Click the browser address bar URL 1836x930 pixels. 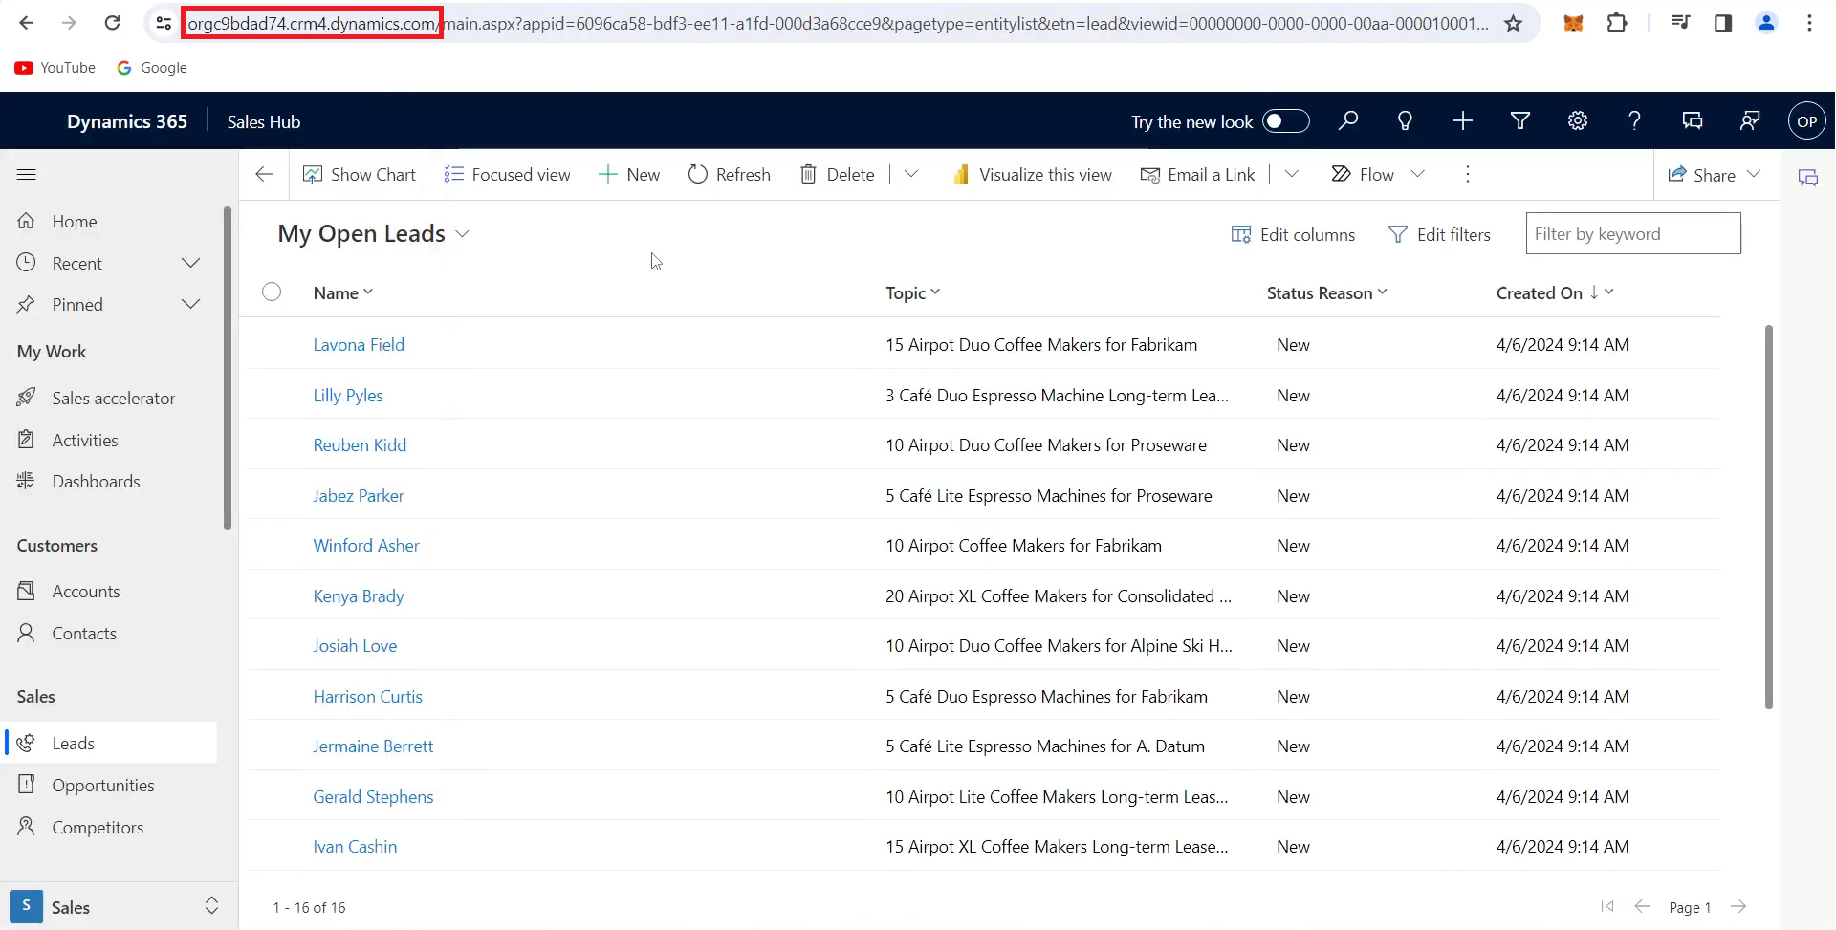(x=837, y=23)
